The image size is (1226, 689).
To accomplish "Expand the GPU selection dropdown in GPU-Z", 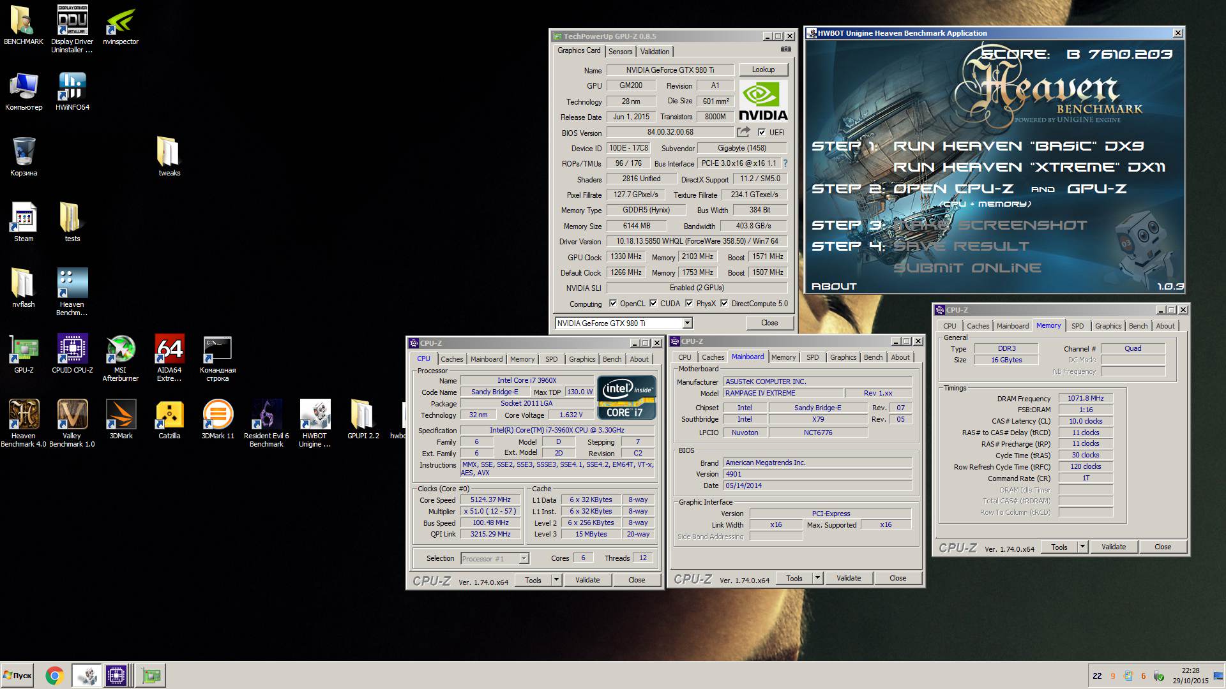I will [x=687, y=323].
